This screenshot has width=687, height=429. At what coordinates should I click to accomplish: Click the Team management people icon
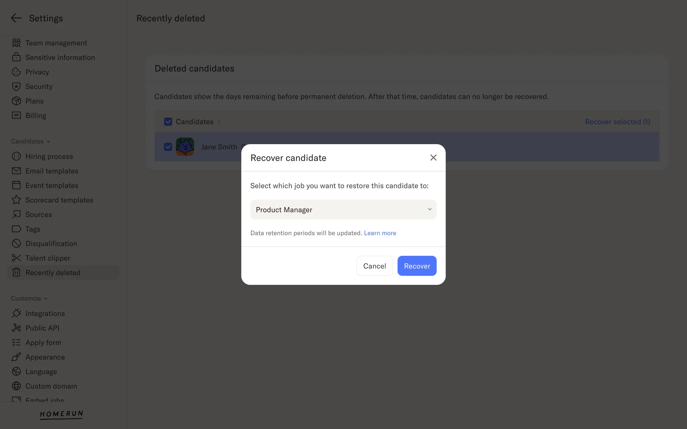pyautogui.click(x=16, y=43)
